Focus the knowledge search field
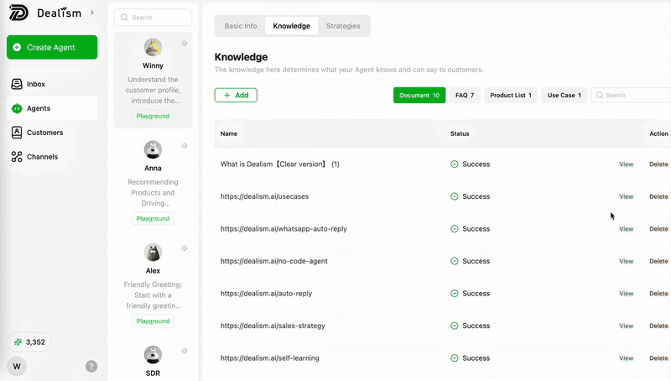The image size is (671, 381). tap(631, 95)
